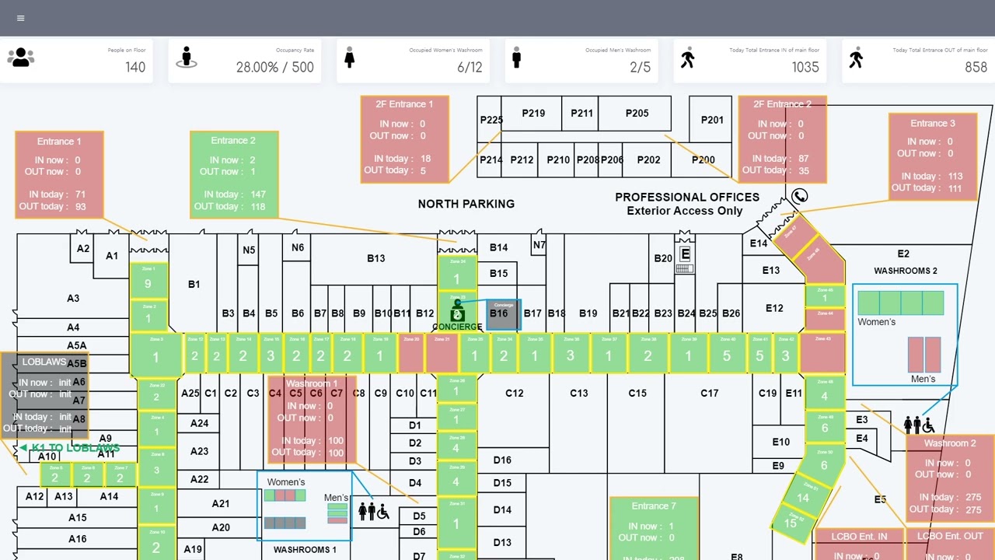Screen dimensions: 995x560
Task: Select Zone 1 showing count 9
Action: pyautogui.click(x=148, y=281)
